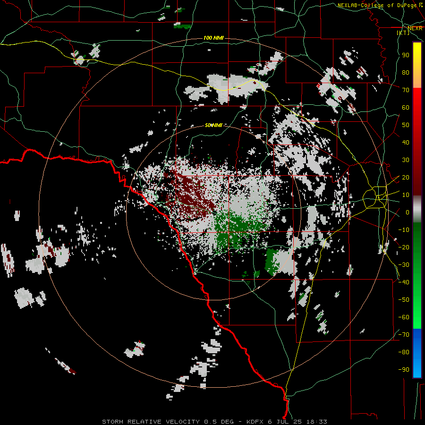Click the 70 value on the velocity scale
The width and height of the screenshot is (425, 425).
[406, 90]
